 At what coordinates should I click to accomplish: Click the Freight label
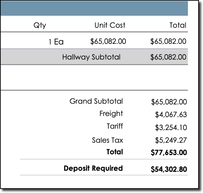111,114
